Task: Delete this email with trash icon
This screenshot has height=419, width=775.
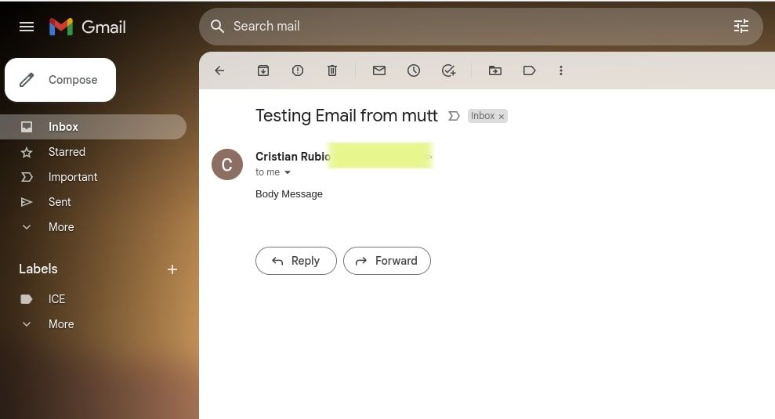Action: [332, 70]
